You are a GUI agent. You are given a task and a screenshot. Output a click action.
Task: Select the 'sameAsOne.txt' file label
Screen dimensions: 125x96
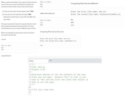[6, 56]
